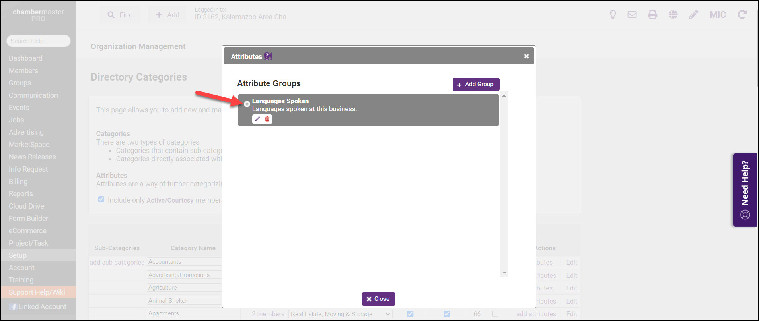The width and height of the screenshot is (759, 321).
Task: Check the empty checkbox next to 66
Action: click(x=495, y=314)
